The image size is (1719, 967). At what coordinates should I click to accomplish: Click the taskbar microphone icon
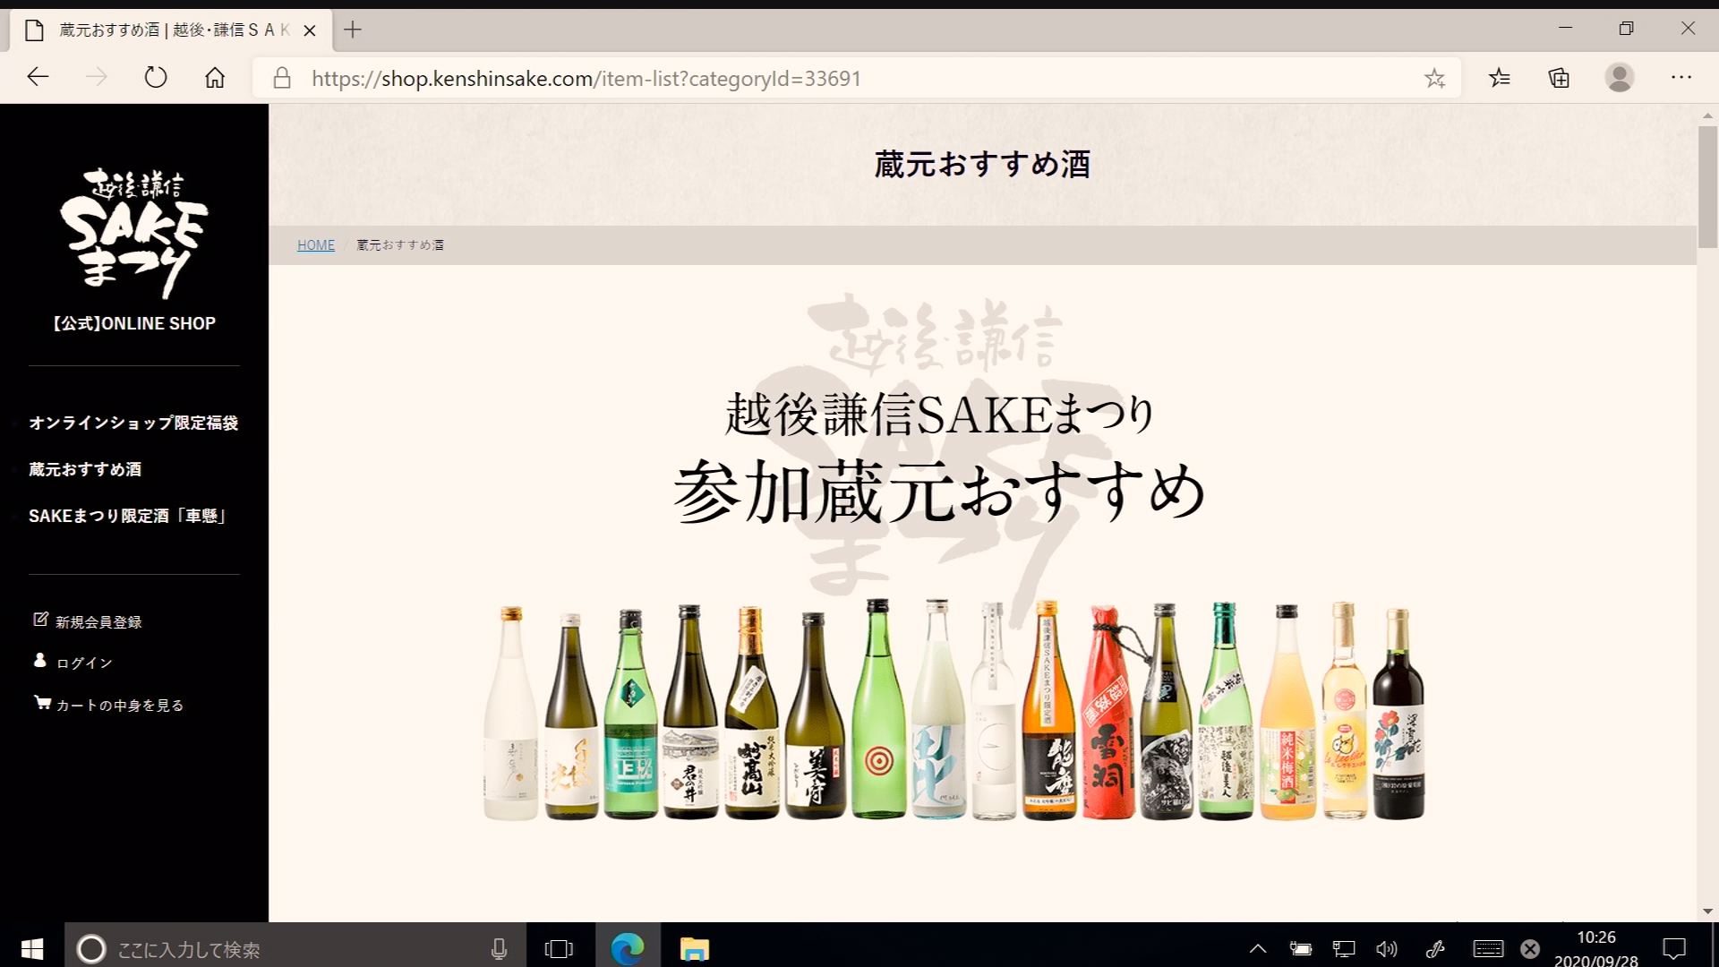pyautogui.click(x=500, y=949)
